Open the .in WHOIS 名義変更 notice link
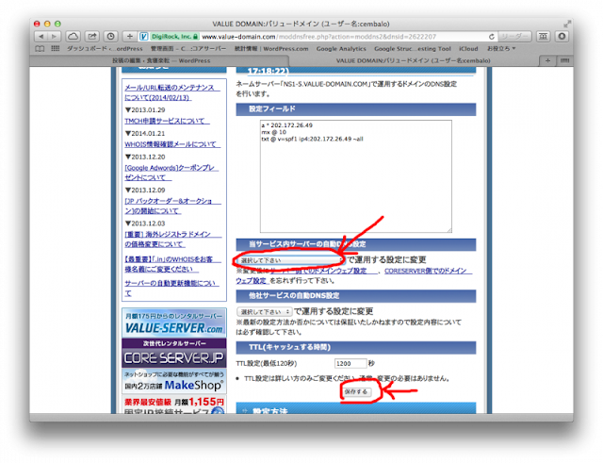 coord(172,264)
